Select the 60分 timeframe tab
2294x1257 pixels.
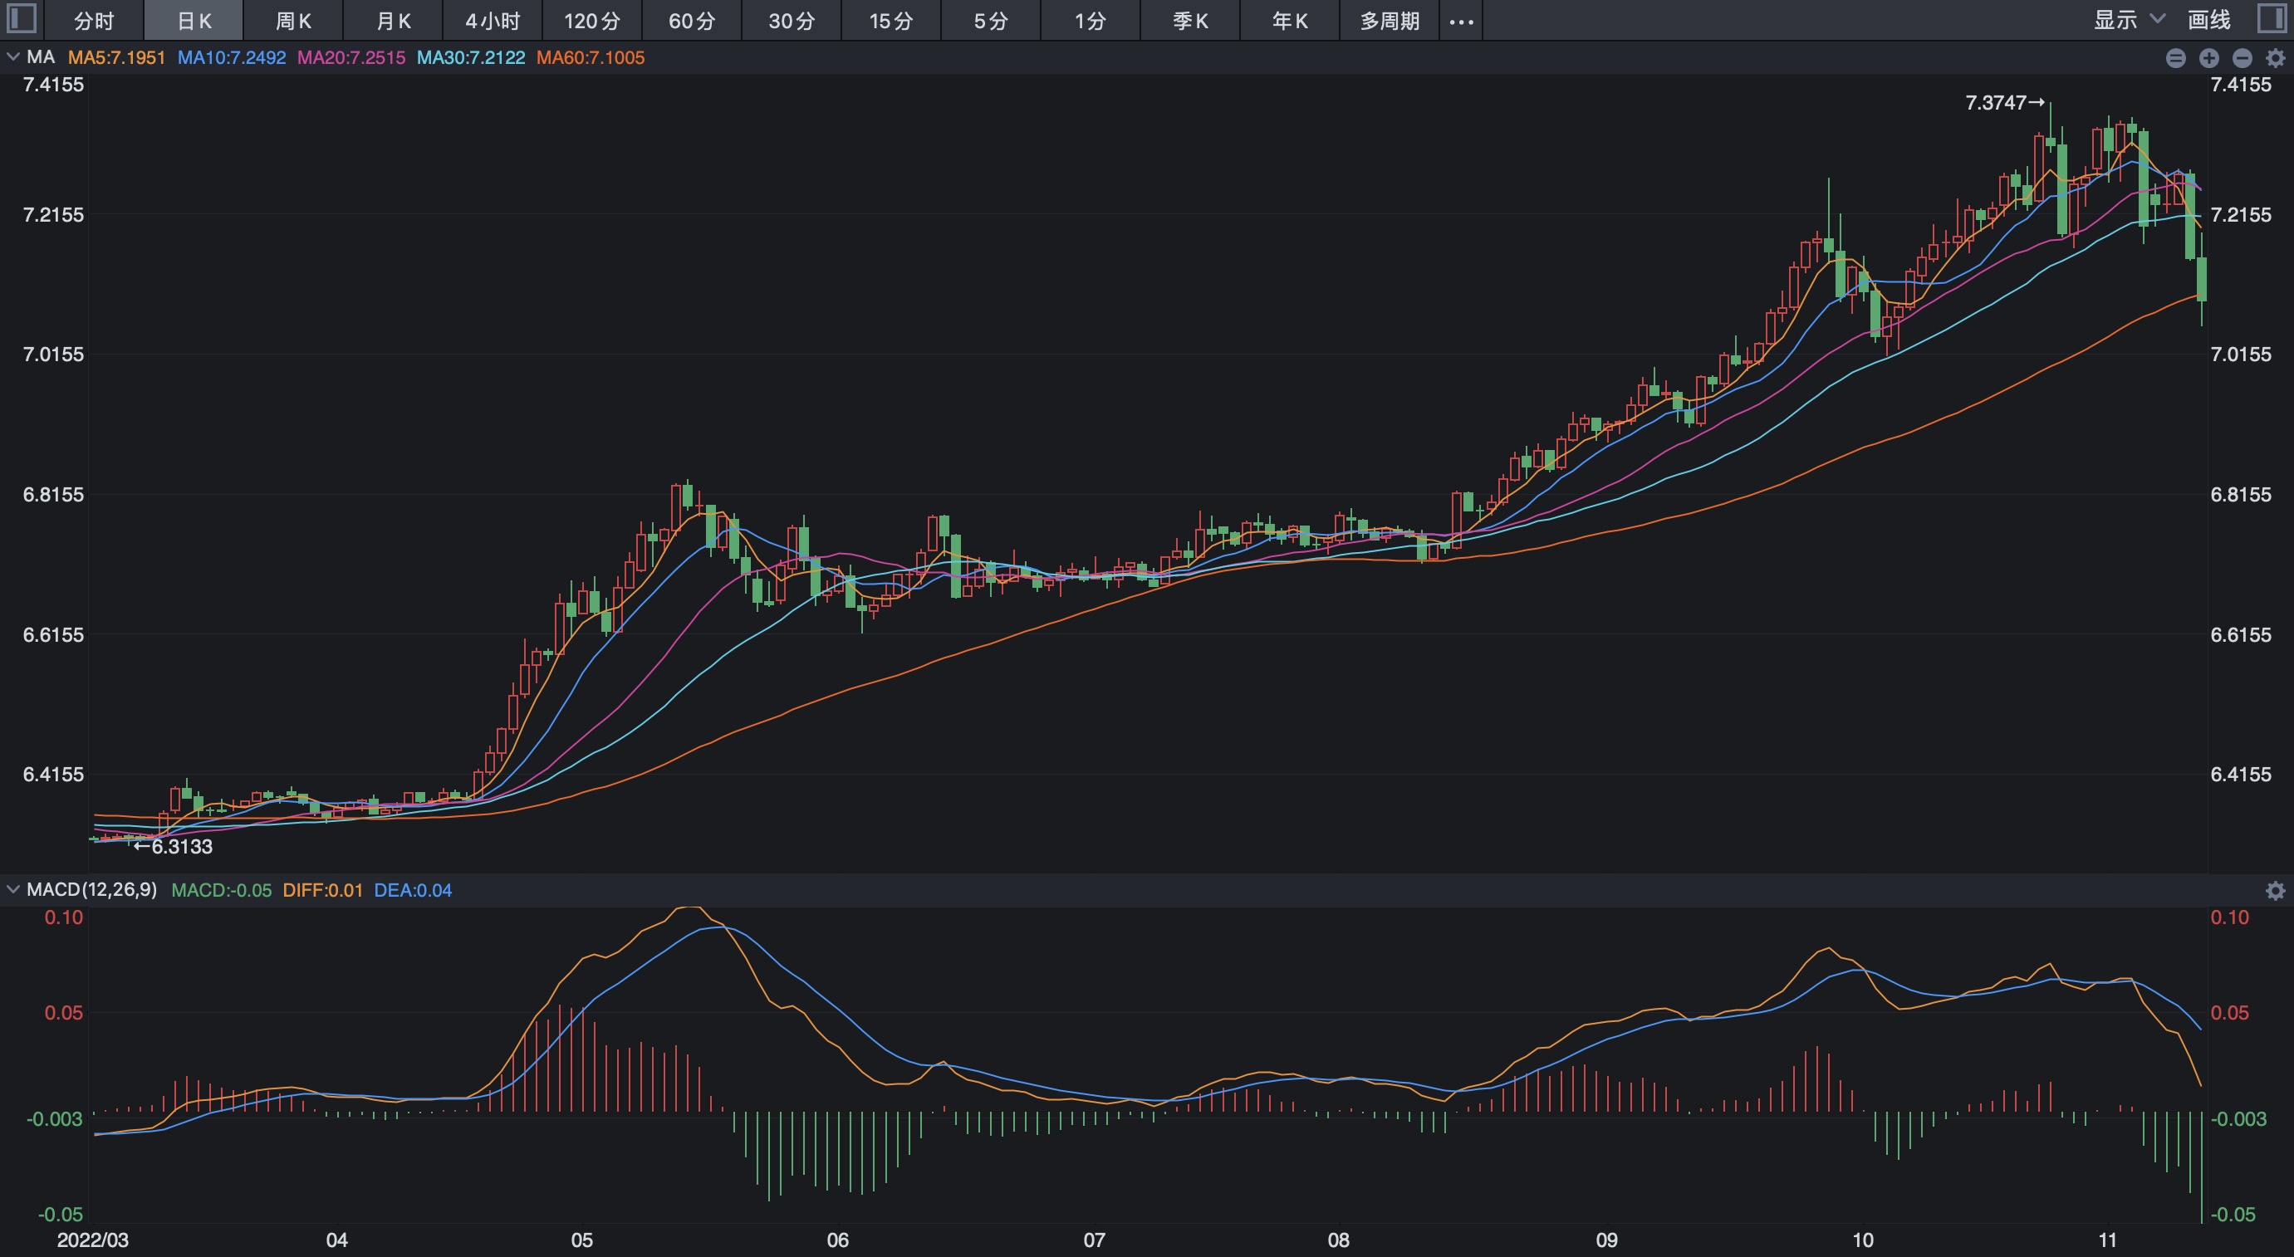pyautogui.click(x=692, y=22)
